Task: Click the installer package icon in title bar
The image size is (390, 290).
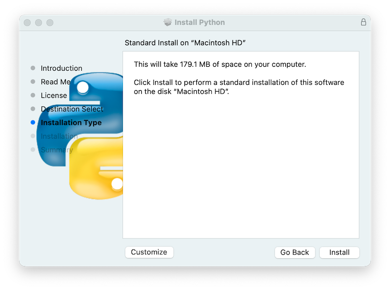Action: pyautogui.click(x=168, y=22)
